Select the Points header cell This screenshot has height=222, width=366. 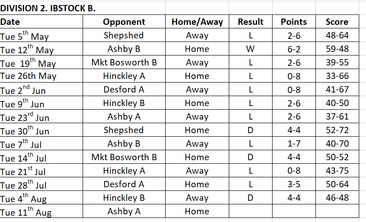(x=294, y=22)
